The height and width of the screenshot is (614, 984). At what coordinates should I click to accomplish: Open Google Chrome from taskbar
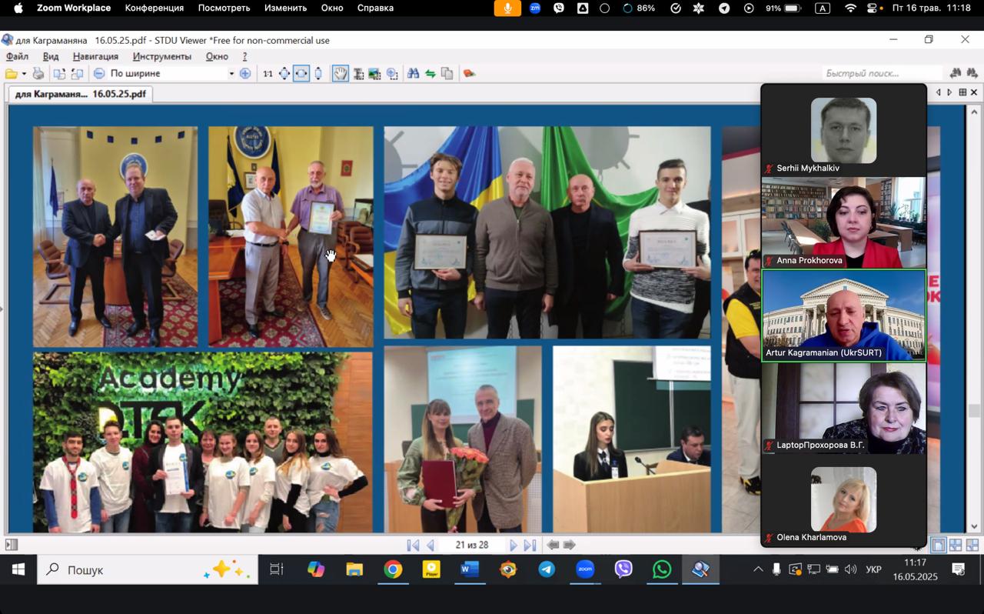pos(393,569)
